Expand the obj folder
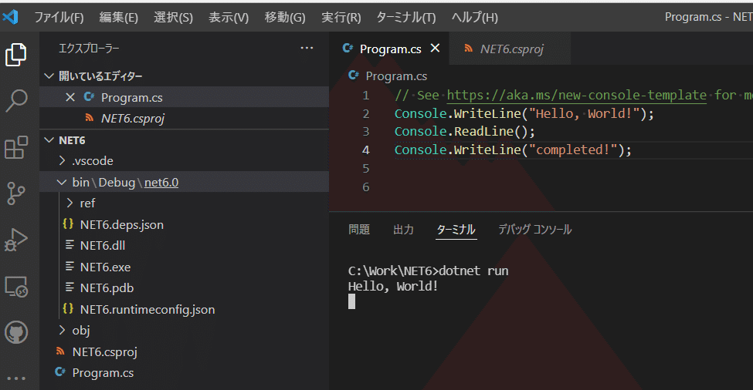 [x=62, y=330]
